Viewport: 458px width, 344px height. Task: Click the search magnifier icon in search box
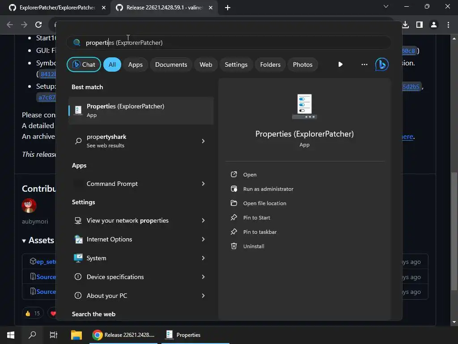77,43
